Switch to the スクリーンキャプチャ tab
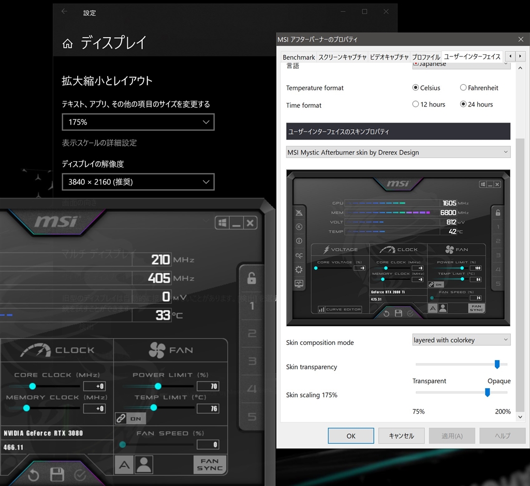The image size is (530, 486). [343, 57]
